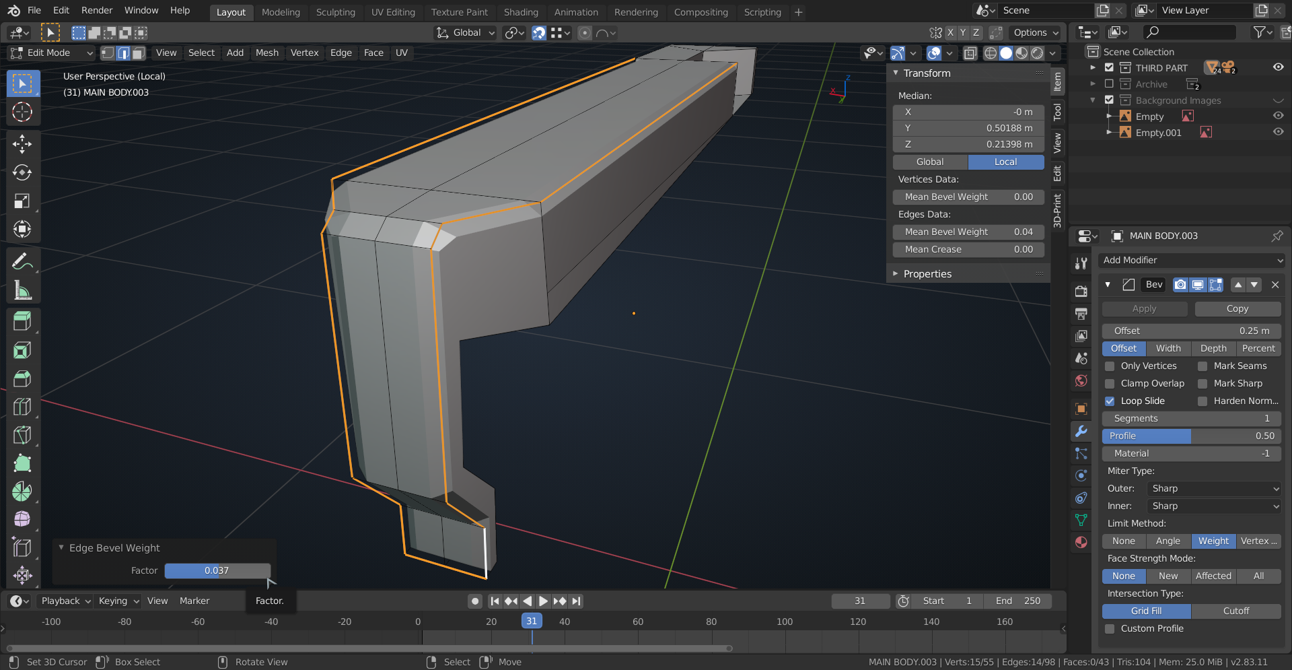Open Inner miter type dropdown
The width and height of the screenshot is (1292, 670).
[x=1213, y=506]
